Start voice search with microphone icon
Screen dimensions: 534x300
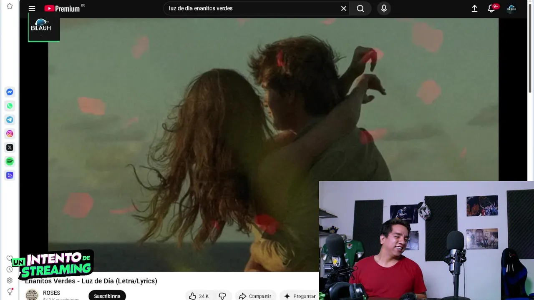tap(384, 8)
